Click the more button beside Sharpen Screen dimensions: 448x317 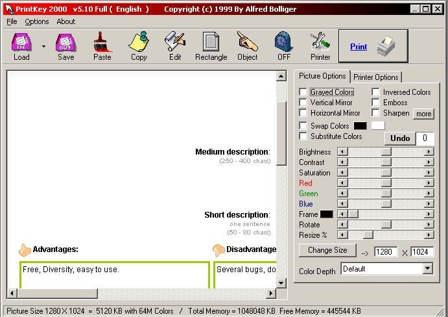point(423,114)
